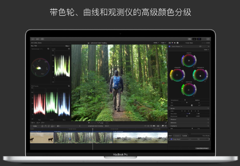The width and height of the screenshot is (240, 166).
Task: Open RGB Parade scope settings icon
Action: (69, 86)
